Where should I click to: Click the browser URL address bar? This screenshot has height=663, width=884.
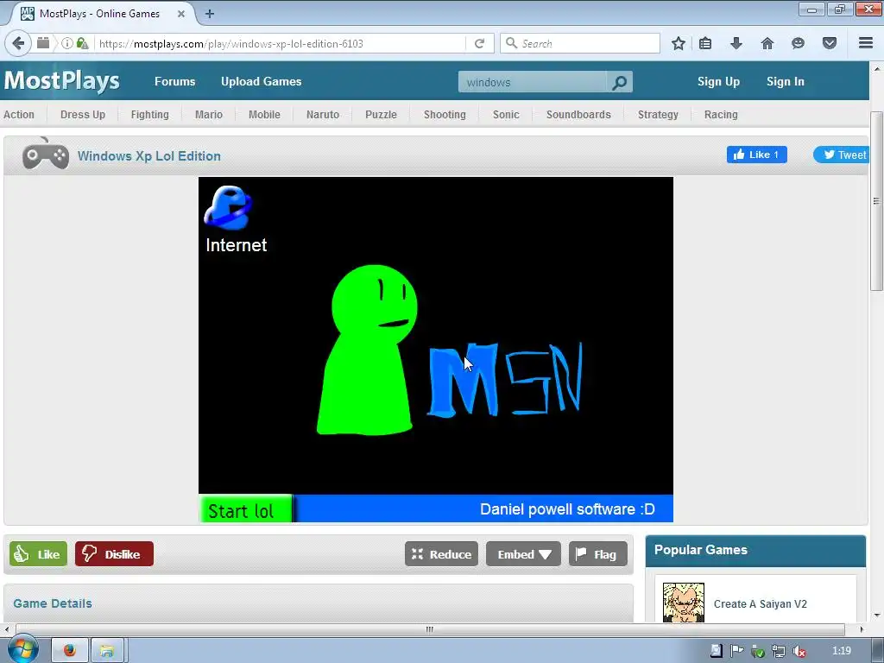click(x=281, y=43)
